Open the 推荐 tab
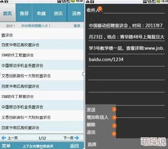The image size is (168, 149). coord(24,13)
